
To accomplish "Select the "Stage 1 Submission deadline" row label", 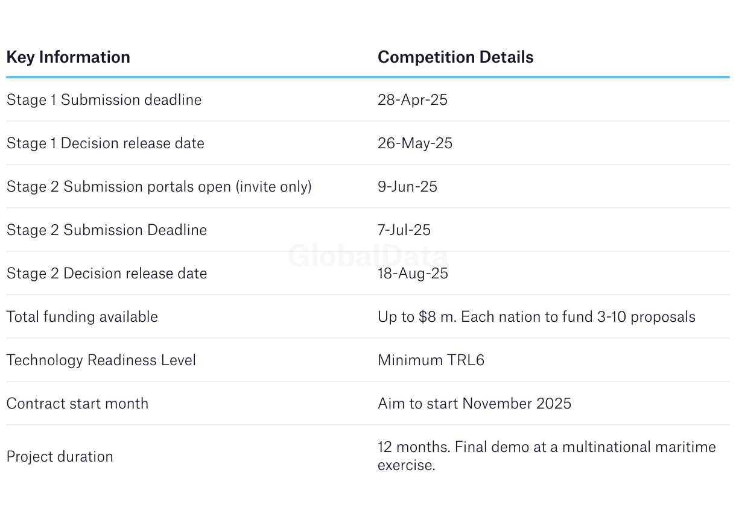I will click(104, 100).
